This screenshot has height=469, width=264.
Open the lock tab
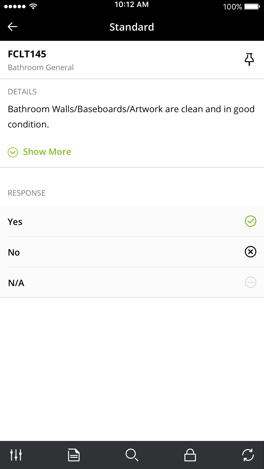pyautogui.click(x=190, y=455)
